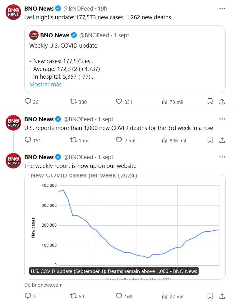
Task: Bookmark the top 'Last night's update' tweet
Action: point(210,102)
